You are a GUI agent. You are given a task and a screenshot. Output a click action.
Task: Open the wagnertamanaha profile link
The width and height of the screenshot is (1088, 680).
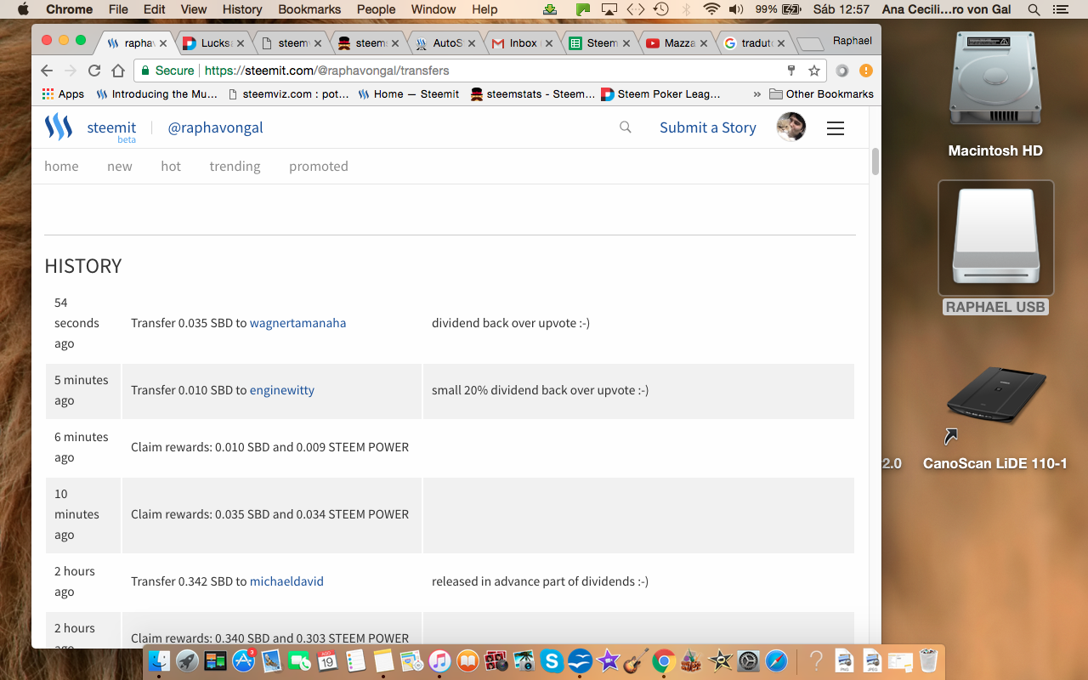(297, 323)
